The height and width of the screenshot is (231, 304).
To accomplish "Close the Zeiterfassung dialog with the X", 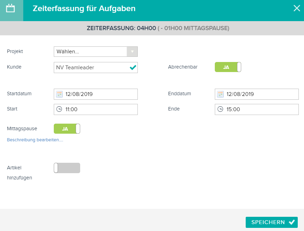I will click(x=297, y=8).
